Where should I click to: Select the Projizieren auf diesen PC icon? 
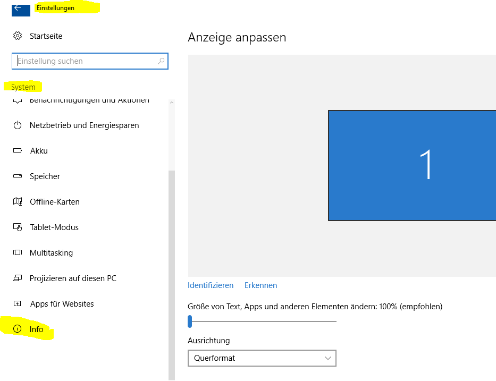click(18, 278)
